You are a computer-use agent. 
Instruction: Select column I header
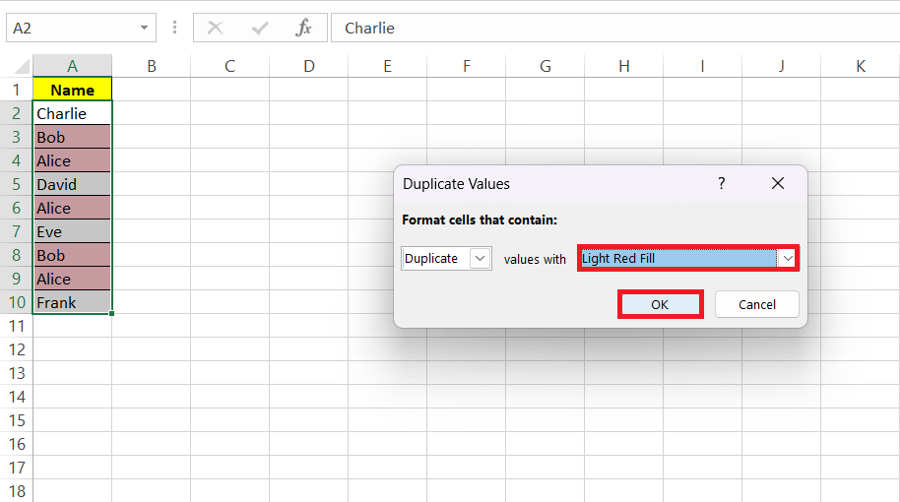coord(702,66)
